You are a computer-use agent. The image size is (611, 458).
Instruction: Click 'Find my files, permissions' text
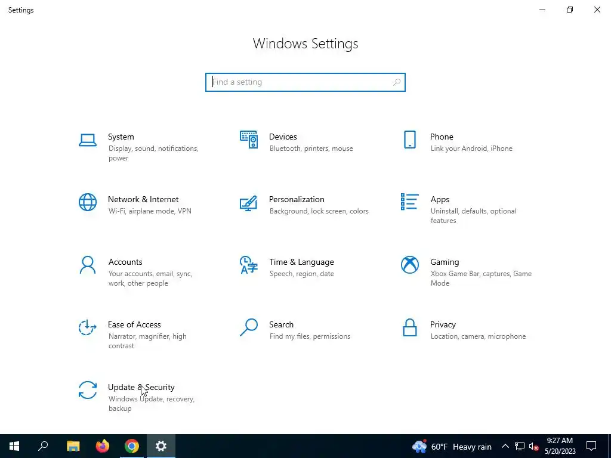310,336
